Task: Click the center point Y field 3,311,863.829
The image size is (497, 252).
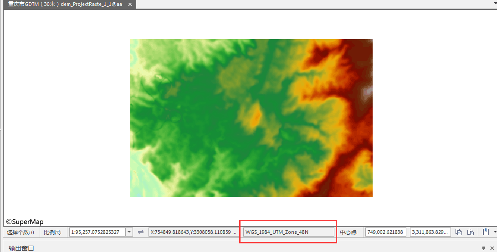Action: pos(430,232)
